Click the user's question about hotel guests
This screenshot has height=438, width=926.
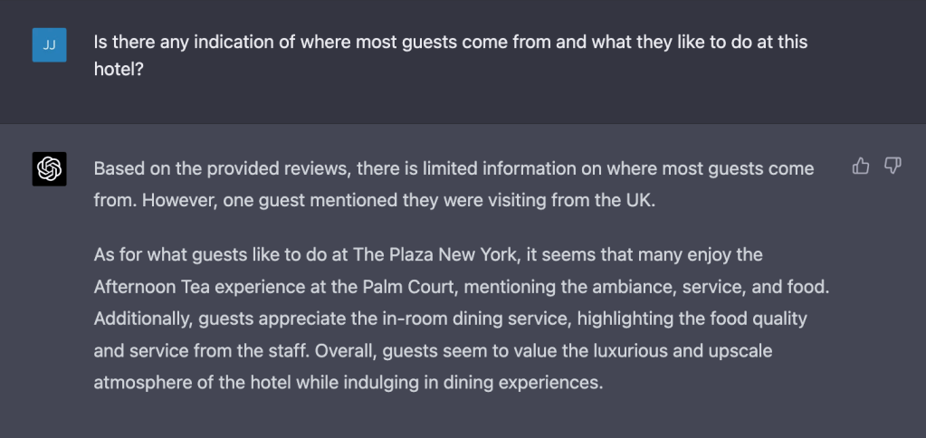click(451, 54)
